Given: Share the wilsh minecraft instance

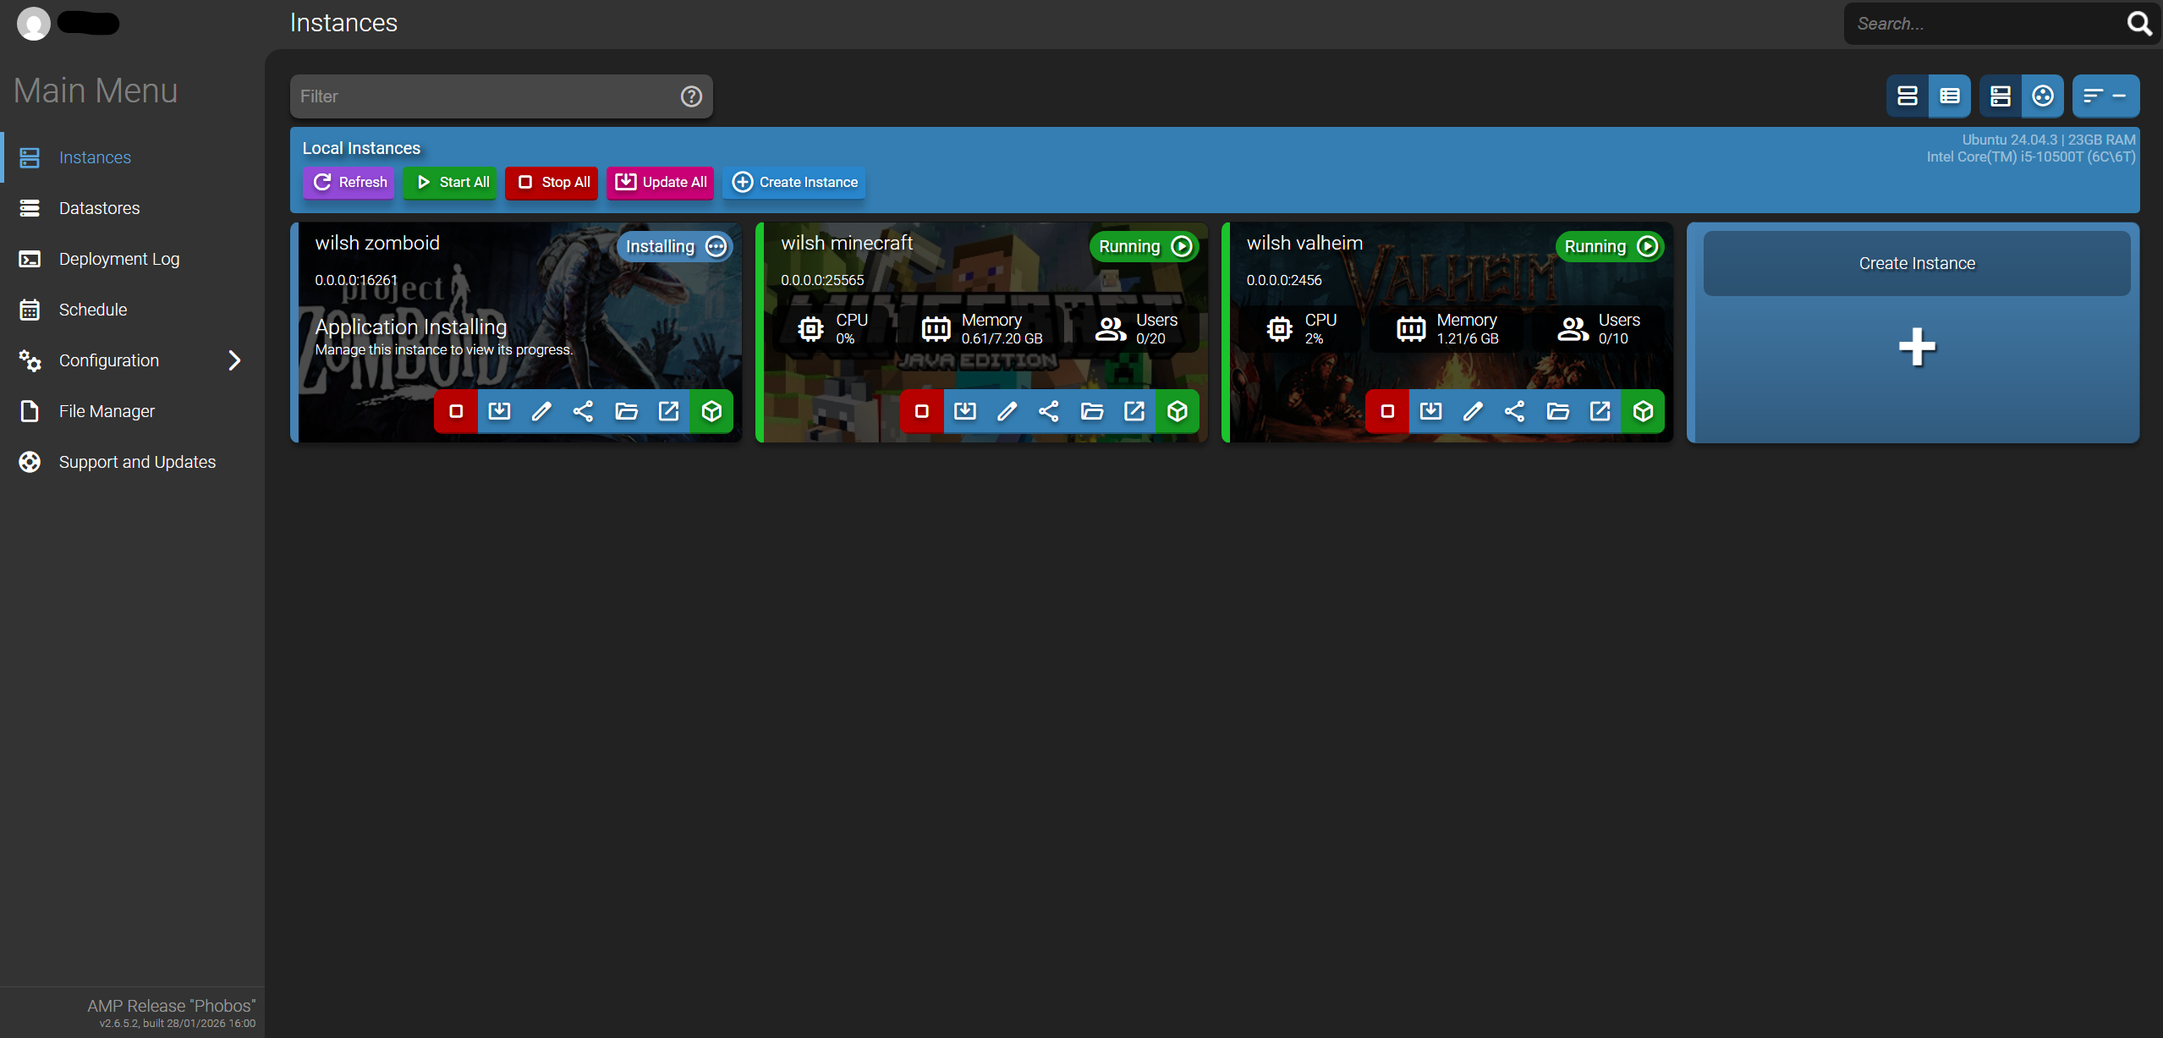Looking at the screenshot, I should pyautogui.click(x=1049, y=411).
